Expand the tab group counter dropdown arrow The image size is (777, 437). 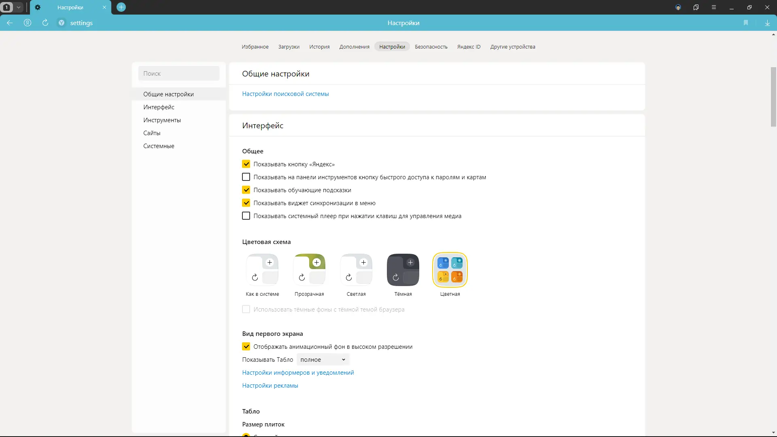19,7
